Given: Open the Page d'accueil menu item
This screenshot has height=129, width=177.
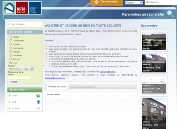Looking at the screenshot, I should click(x=18, y=24).
